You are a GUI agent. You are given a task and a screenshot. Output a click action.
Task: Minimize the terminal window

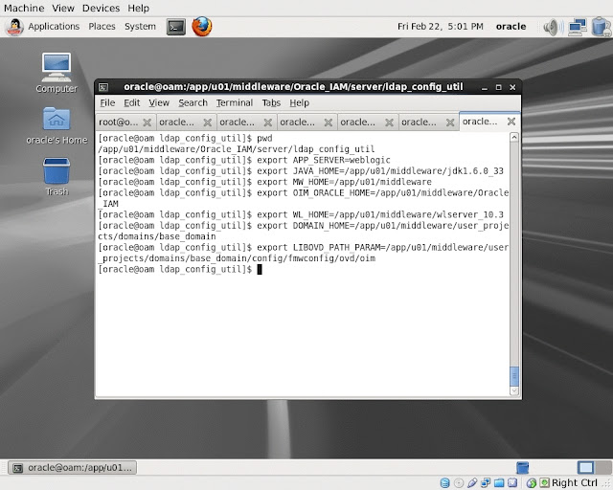485,87
